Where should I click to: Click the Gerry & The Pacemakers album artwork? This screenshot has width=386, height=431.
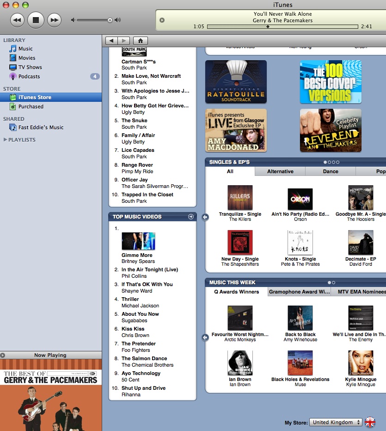(x=51, y=395)
